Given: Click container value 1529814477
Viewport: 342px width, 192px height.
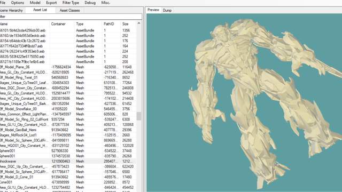Looking at the screenshot, I should [60, 93].
